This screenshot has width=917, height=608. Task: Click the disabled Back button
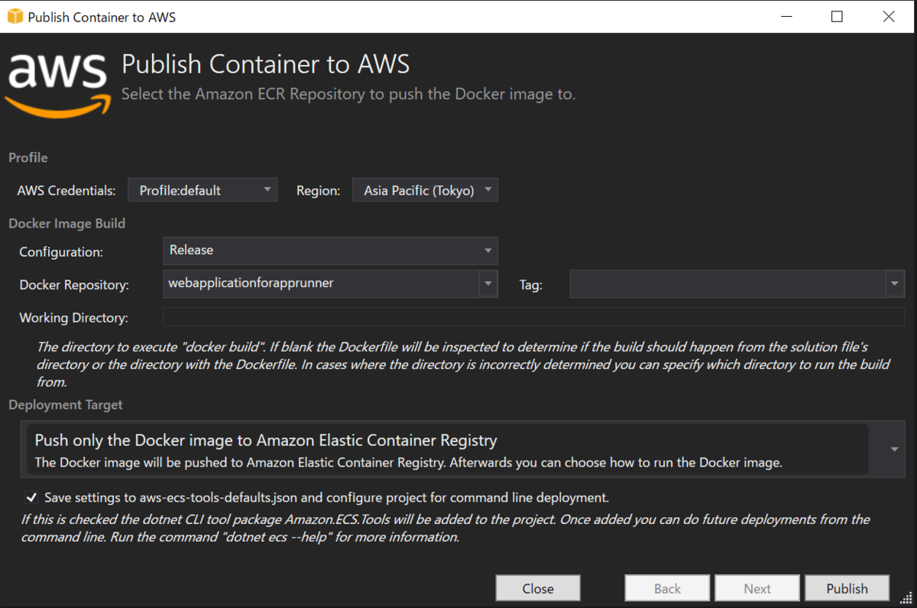667,588
